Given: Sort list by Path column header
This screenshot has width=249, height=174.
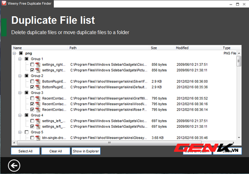Looking at the screenshot, I should pyautogui.click(x=109, y=48).
